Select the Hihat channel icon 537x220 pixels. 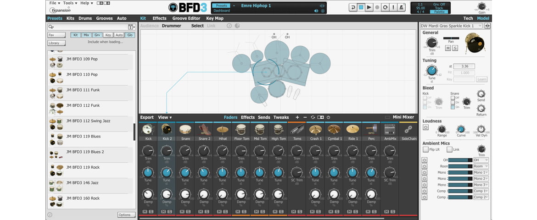pyautogui.click(x=223, y=129)
